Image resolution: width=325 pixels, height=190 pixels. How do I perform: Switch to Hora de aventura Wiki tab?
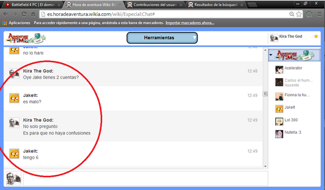[x=94, y=5]
